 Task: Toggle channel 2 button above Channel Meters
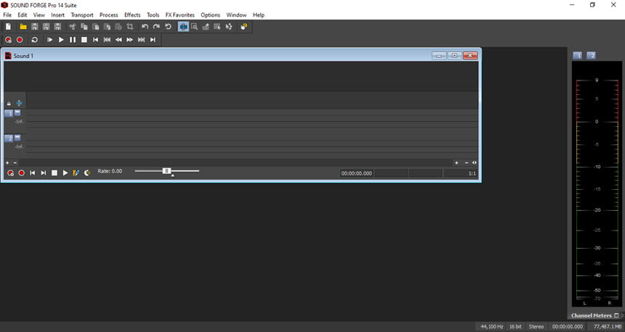pyautogui.click(x=591, y=56)
